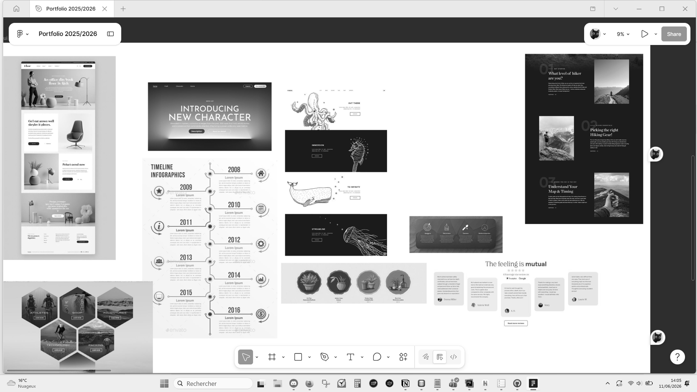Viewport: 697px width, 392px height.
Task: Expand the Pen tool options chevron
Action: coord(336,357)
